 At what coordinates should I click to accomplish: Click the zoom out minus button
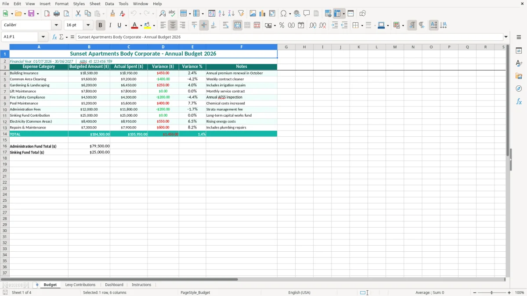tap(475, 292)
